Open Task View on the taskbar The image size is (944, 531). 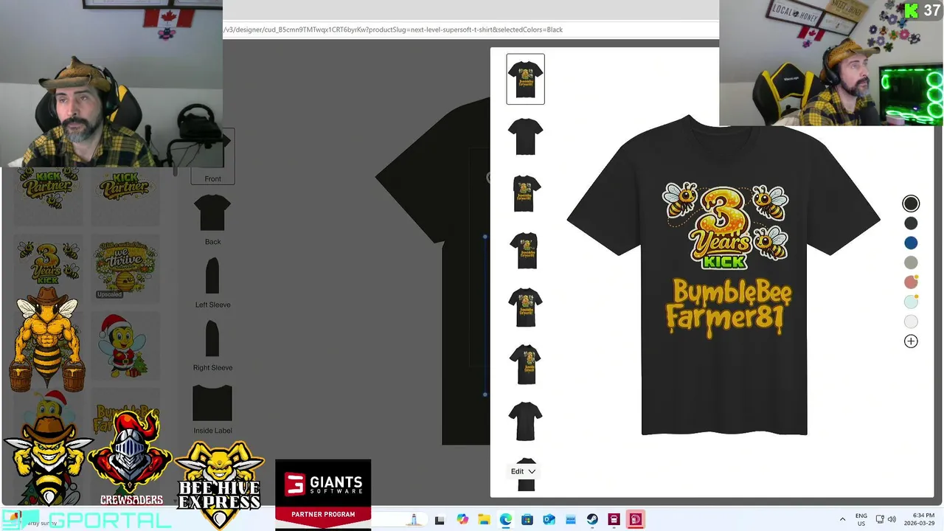440,520
